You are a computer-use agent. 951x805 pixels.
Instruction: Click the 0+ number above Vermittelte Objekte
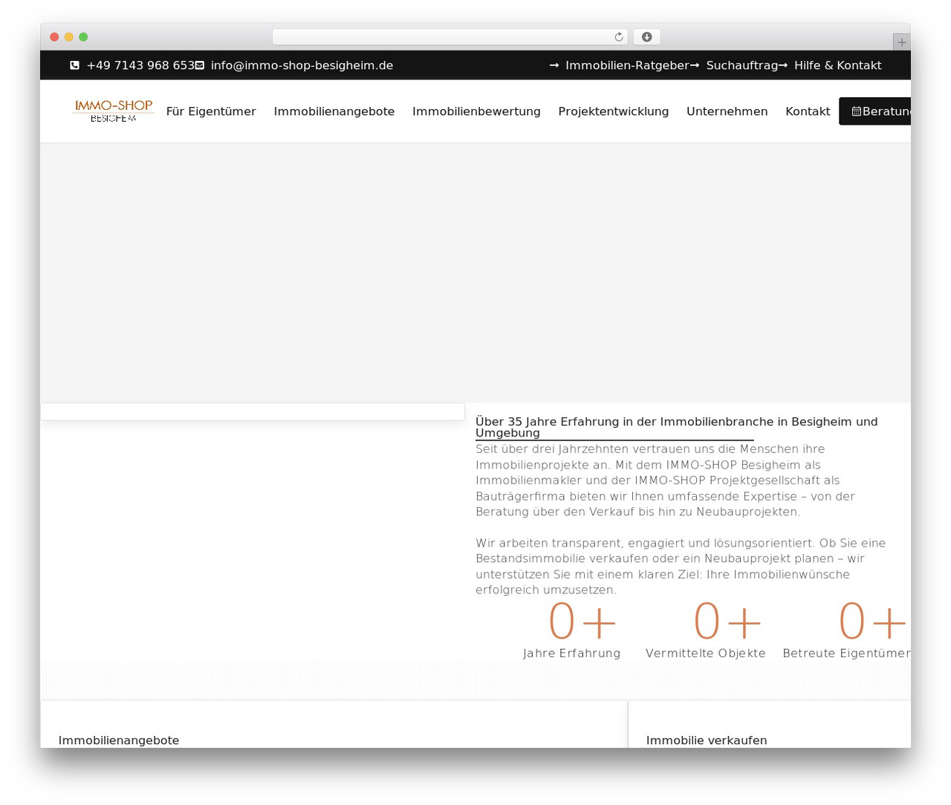[727, 622]
